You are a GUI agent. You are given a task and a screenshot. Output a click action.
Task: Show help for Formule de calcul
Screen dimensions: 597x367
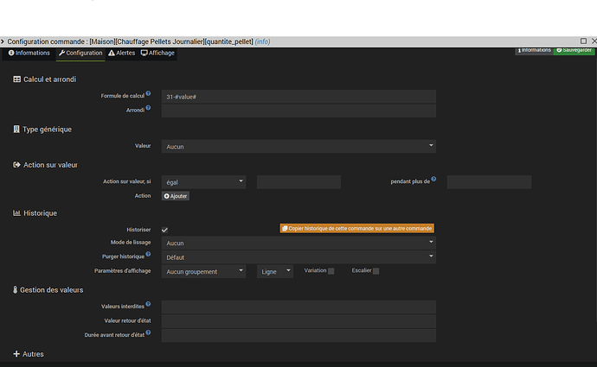pos(148,93)
